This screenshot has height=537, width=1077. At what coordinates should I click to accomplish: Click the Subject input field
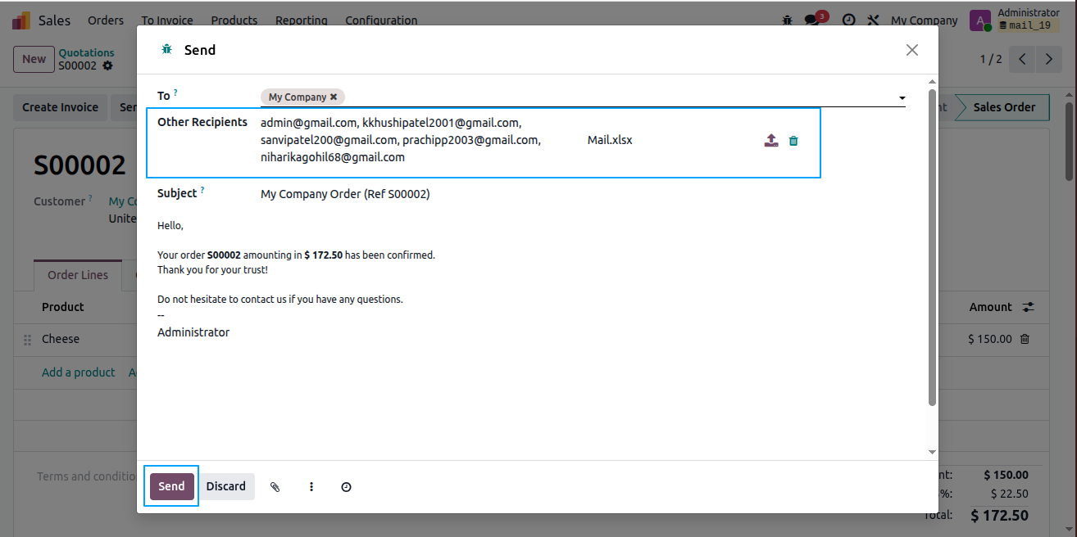click(583, 194)
